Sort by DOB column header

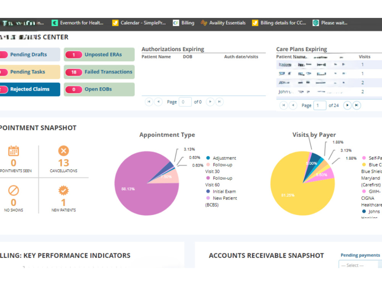point(188,57)
